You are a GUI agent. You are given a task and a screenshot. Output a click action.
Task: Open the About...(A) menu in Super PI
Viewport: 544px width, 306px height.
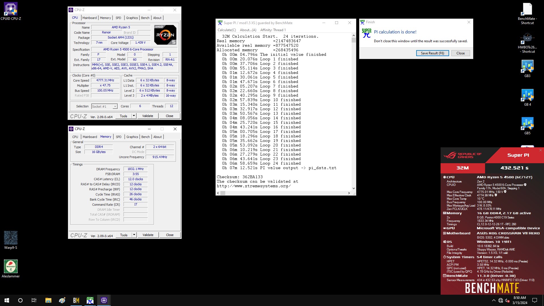248,30
